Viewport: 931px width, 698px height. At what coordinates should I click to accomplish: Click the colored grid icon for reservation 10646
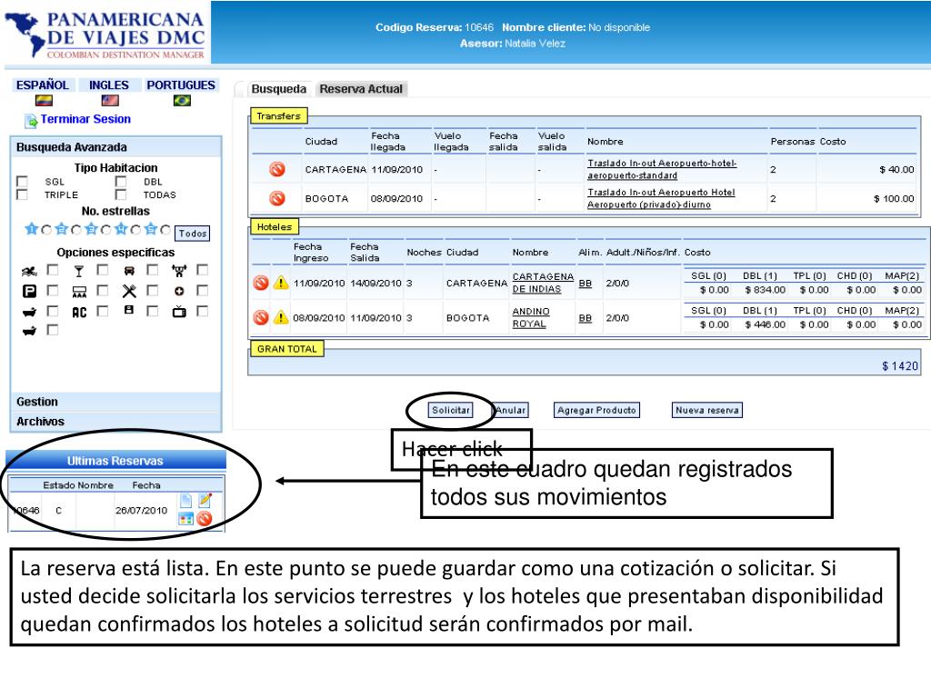tap(185, 519)
